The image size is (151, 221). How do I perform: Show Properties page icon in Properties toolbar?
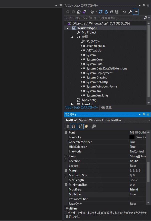tap(81, 126)
